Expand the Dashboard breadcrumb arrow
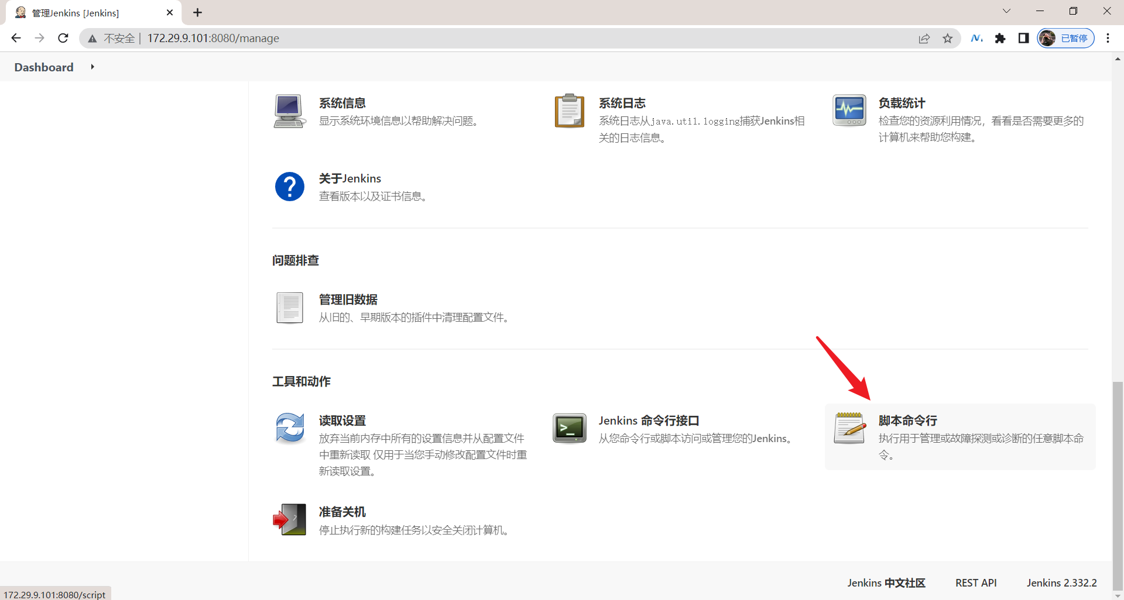Viewport: 1124px width, 600px height. point(92,67)
